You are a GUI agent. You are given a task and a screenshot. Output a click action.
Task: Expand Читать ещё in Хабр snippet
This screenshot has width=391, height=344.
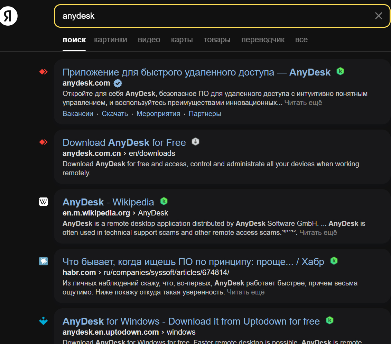click(245, 292)
